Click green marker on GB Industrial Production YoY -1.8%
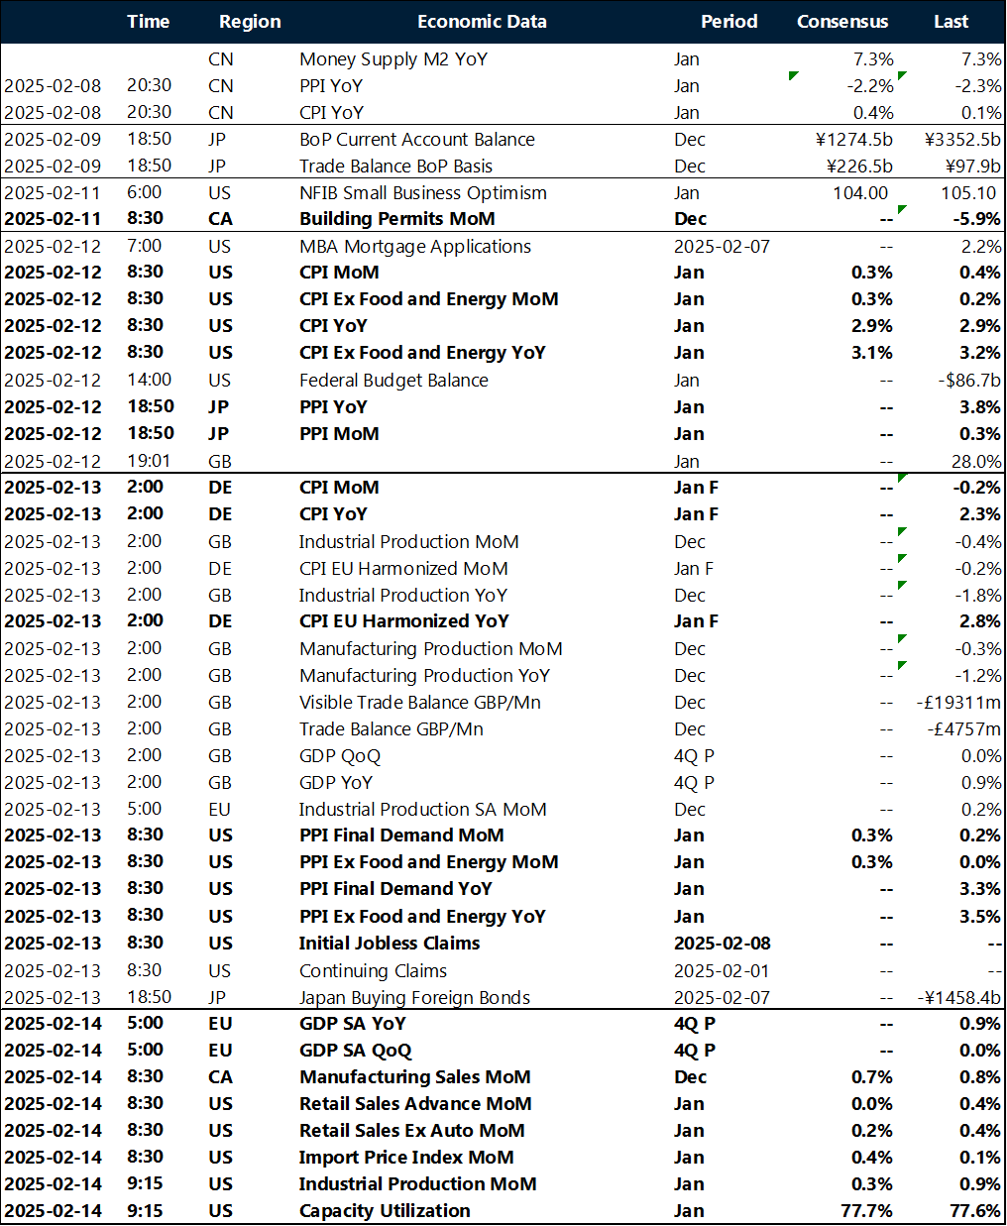The height and width of the screenshot is (1226, 1007). point(901,586)
